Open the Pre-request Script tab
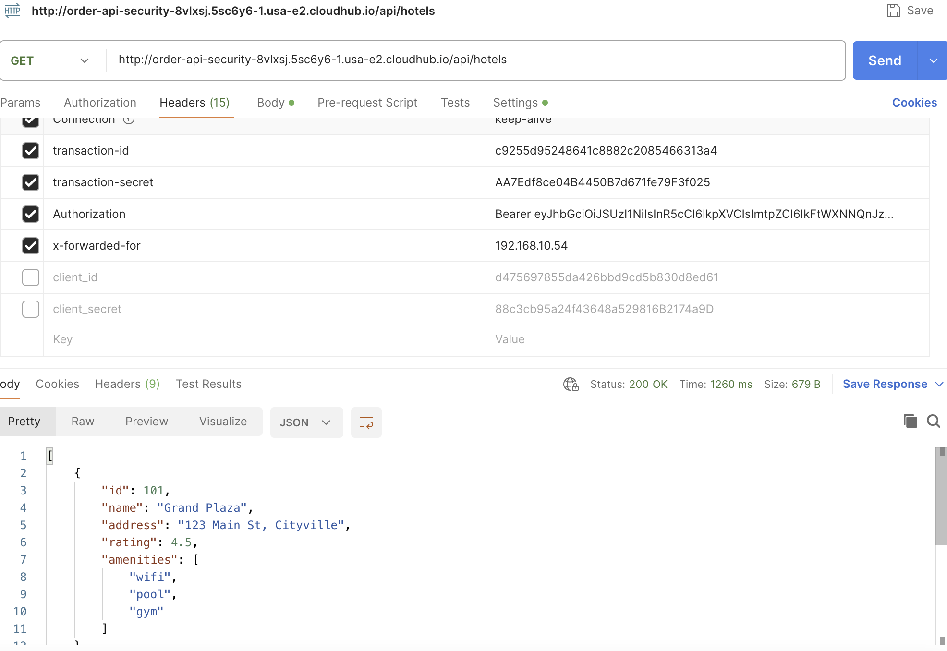The width and height of the screenshot is (947, 651). 367,103
